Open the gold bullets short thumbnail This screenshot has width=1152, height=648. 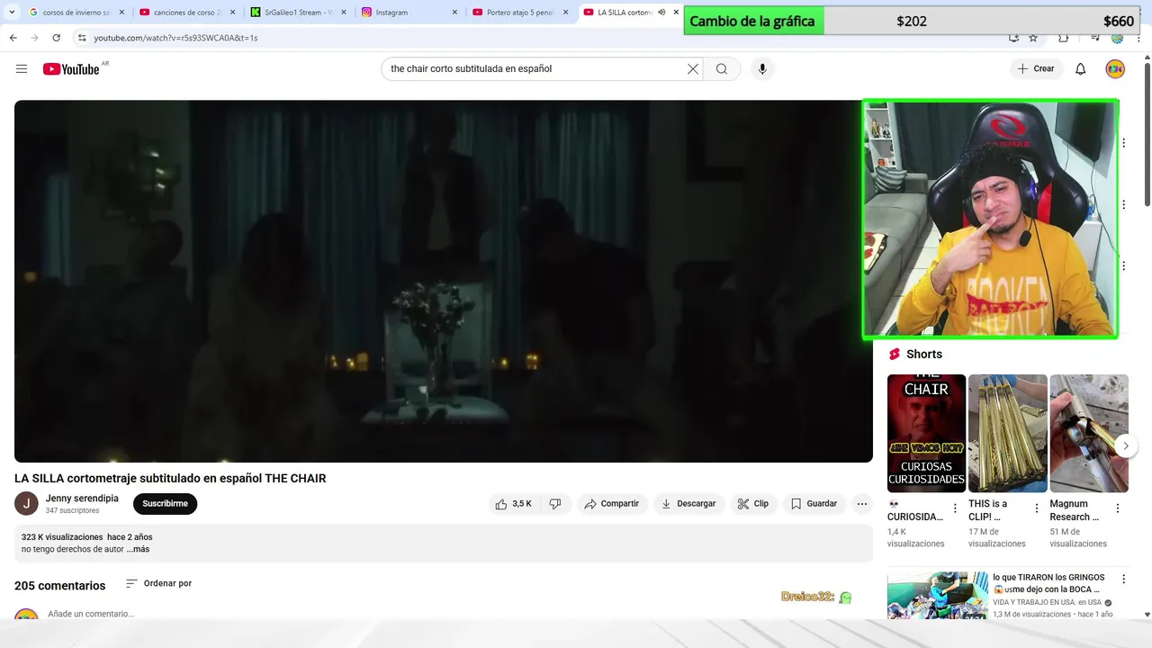point(1007,433)
